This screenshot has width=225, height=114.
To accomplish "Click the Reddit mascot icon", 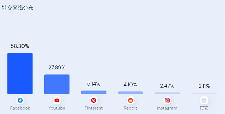I will click(130, 100).
